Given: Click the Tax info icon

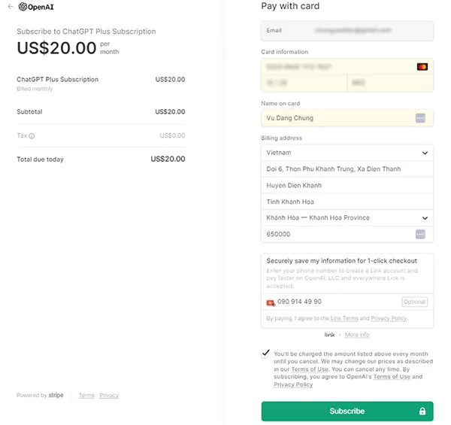Looking at the screenshot, I should pyautogui.click(x=32, y=136).
